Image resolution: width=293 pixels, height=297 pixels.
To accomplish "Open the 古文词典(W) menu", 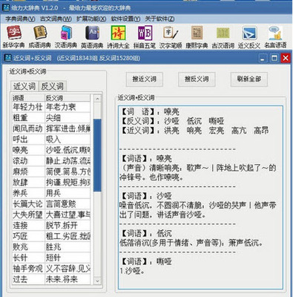I will [x=56, y=19].
